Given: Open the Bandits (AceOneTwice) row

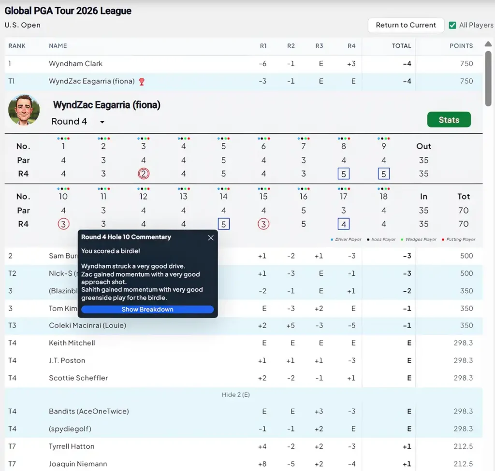Looking at the screenshot, I should coord(244,412).
